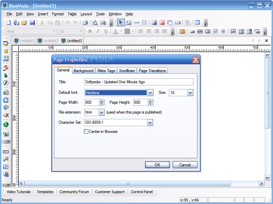The width and height of the screenshot is (273, 204).
Task: Click the Open folder icon
Action: (24, 22)
